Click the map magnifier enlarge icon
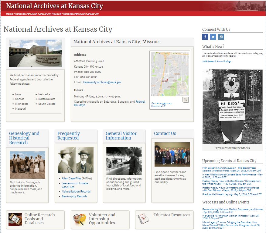266x233 pixels. pyautogui.click(x=186, y=100)
